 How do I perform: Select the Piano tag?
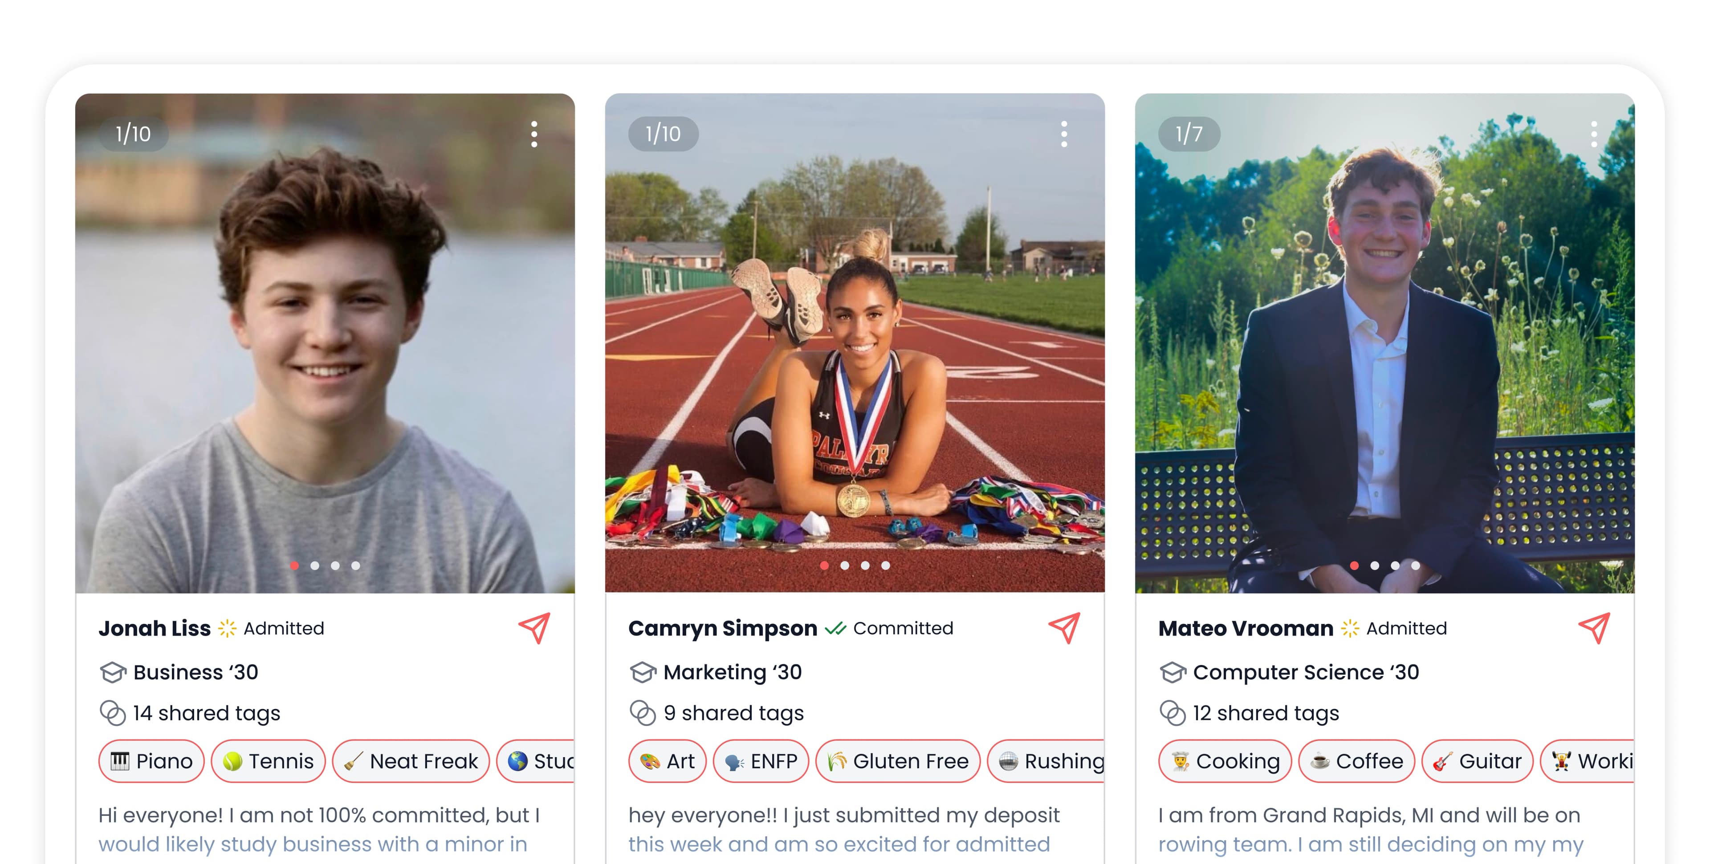coord(151,761)
